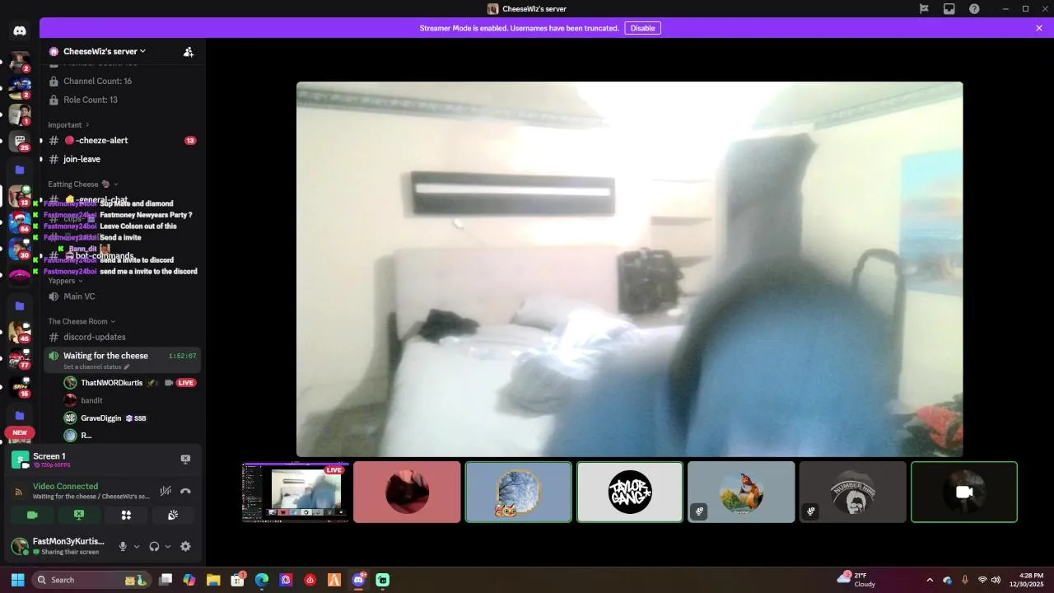1054x593 pixels.
Task: Open the soundboard button
Action: pos(173,515)
